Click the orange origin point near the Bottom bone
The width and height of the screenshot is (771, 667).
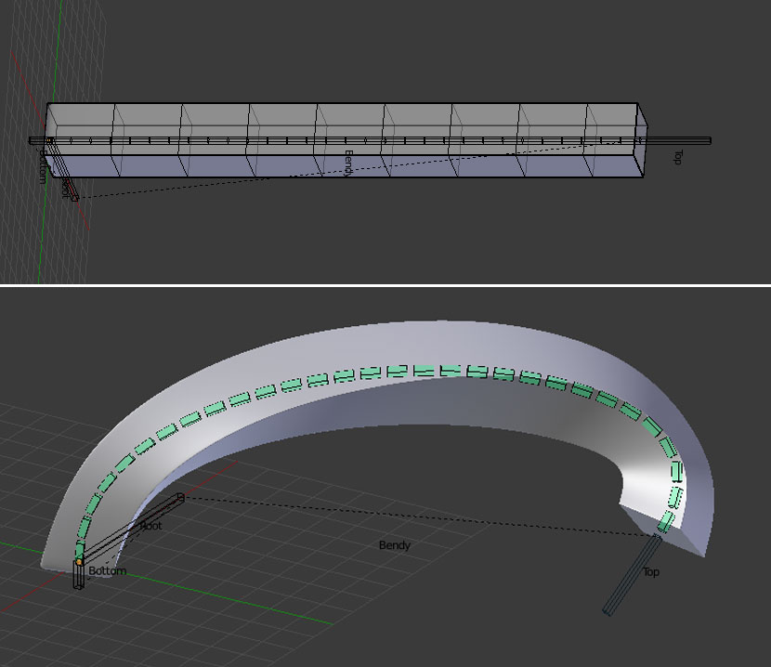point(81,560)
